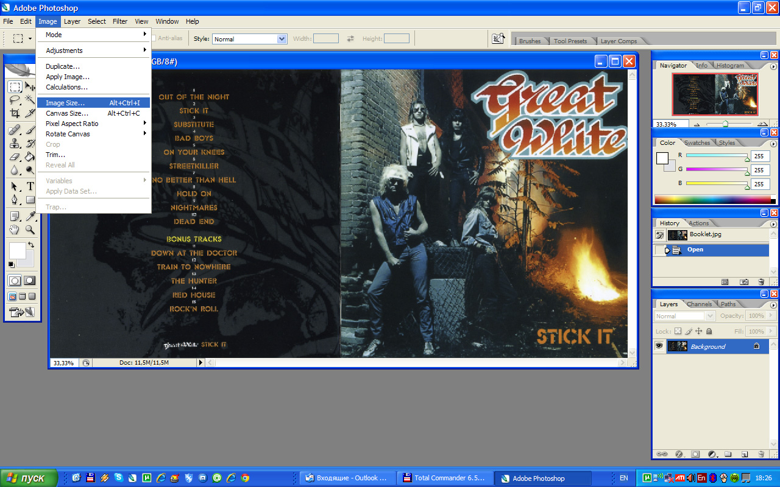The height and width of the screenshot is (487, 780).
Task: Select the Blur tool
Action: click(x=15, y=170)
